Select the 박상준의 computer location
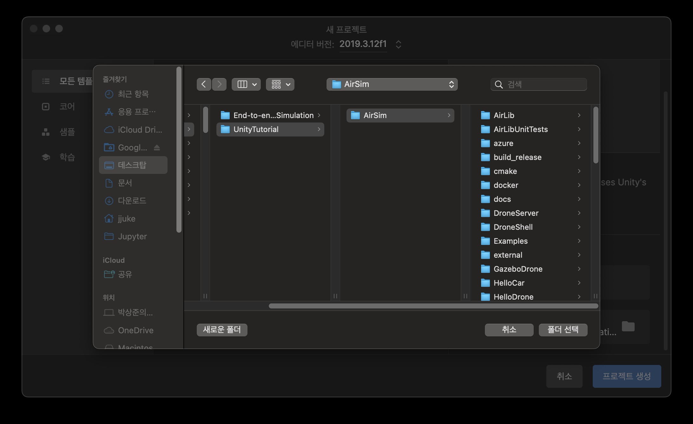The width and height of the screenshot is (693, 424). [133, 313]
